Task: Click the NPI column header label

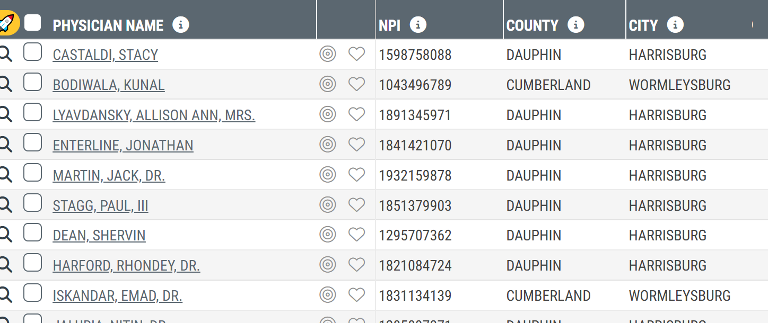Action: click(x=390, y=25)
